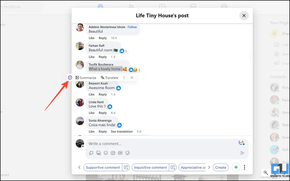Open Linda Kent's profile name
290x181 pixels.
(96, 102)
